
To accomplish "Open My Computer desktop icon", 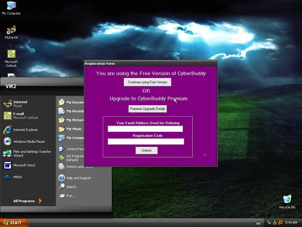I will (11, 8).
